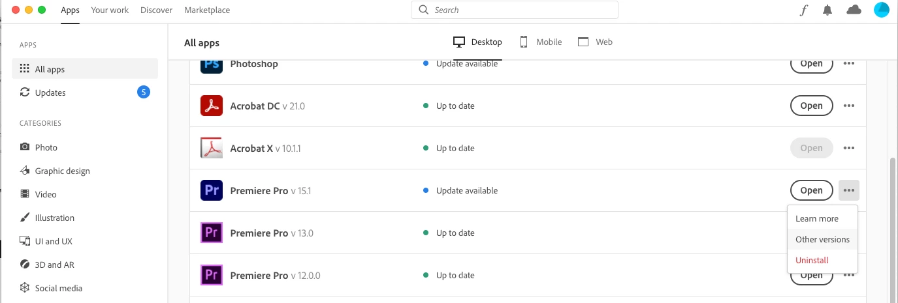This screenshot has height=303, width=898.
Task: Focus the Search input field
Action: click(x=514, y=10)
